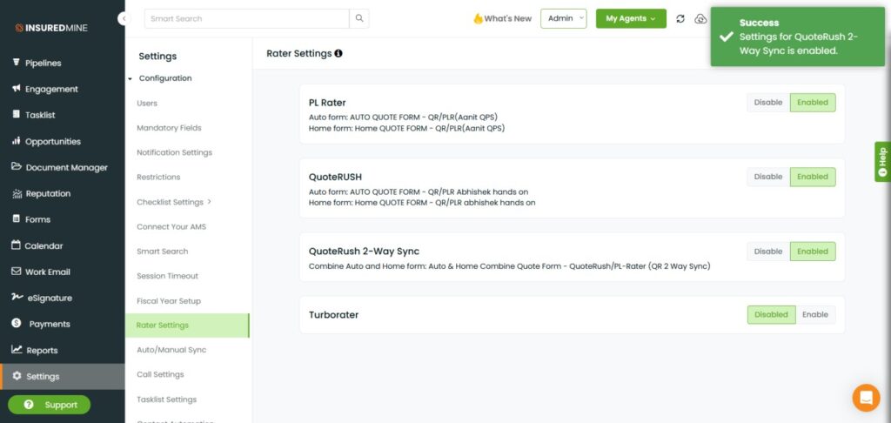Click the Opportunities bar chart icon
The width and height of the screenshot is (891, 423).
(x=16, y=140)
